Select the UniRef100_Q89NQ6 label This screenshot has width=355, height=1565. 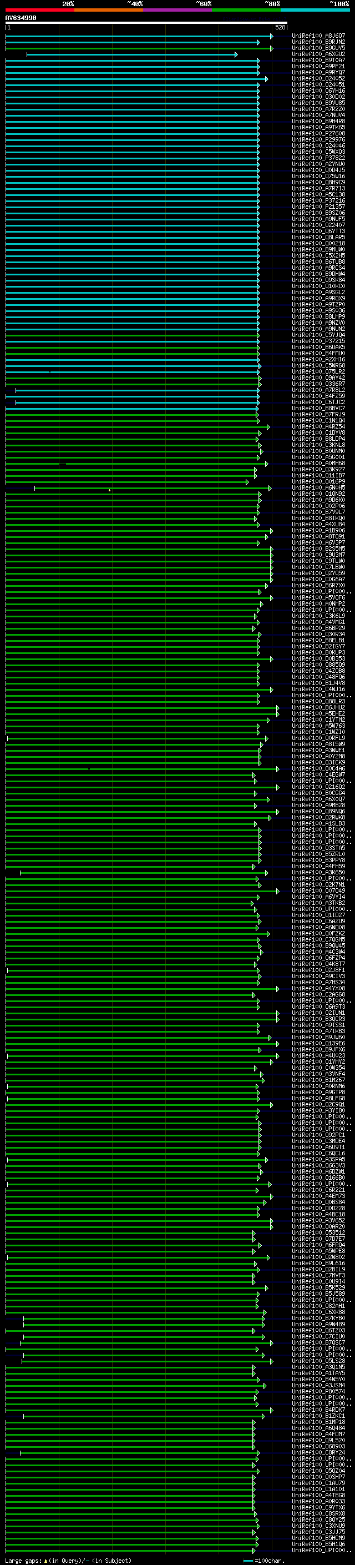pos(318,811)
